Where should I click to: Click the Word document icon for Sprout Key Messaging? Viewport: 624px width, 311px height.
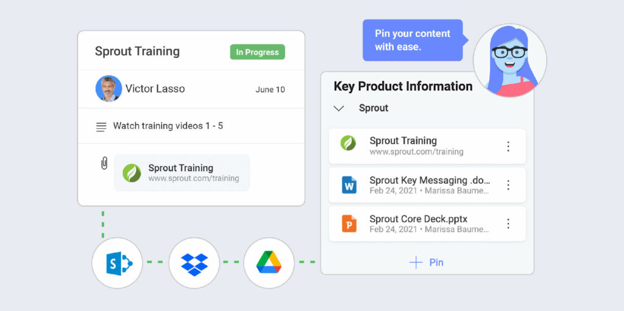click(x=349, y=185)
